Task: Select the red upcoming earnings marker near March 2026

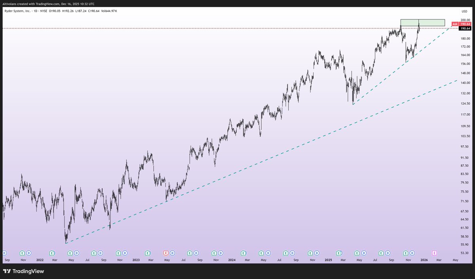Action: (x=434, y=253)
